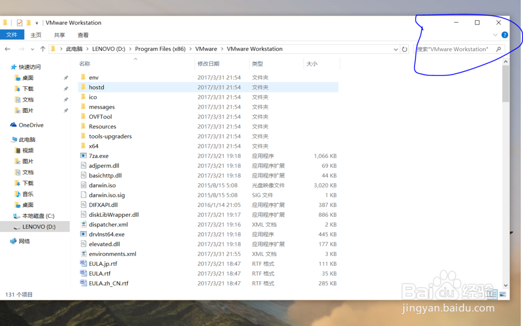Open the Customize Quick Access Toolbar dropdown
This screenshot has height=326, width=523.
click(x=37, y=23)
